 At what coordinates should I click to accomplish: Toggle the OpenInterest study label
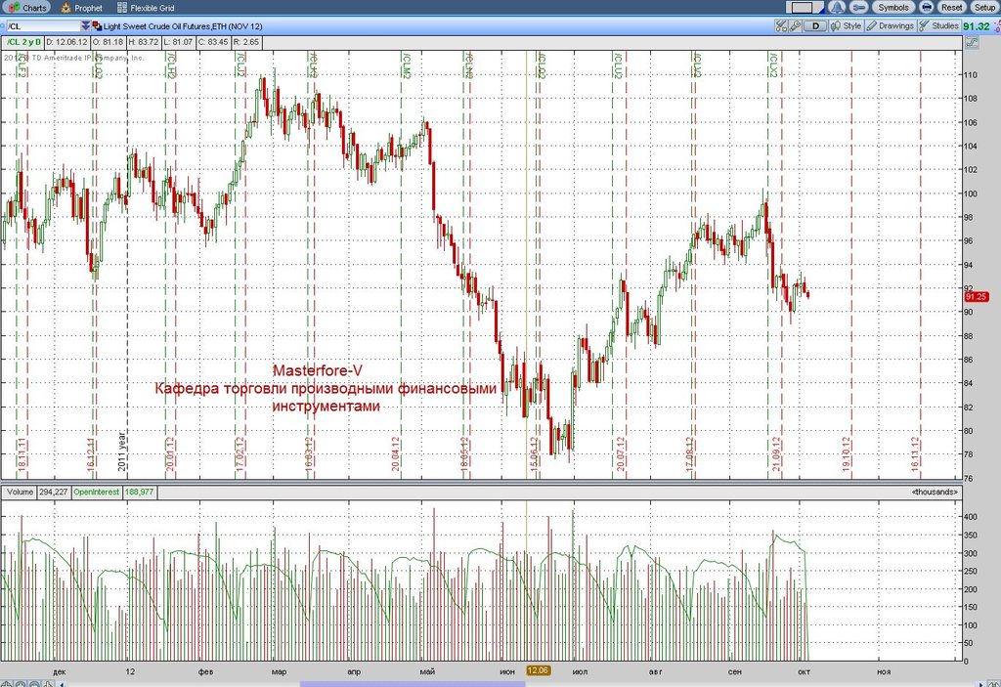tap(96, 492)
